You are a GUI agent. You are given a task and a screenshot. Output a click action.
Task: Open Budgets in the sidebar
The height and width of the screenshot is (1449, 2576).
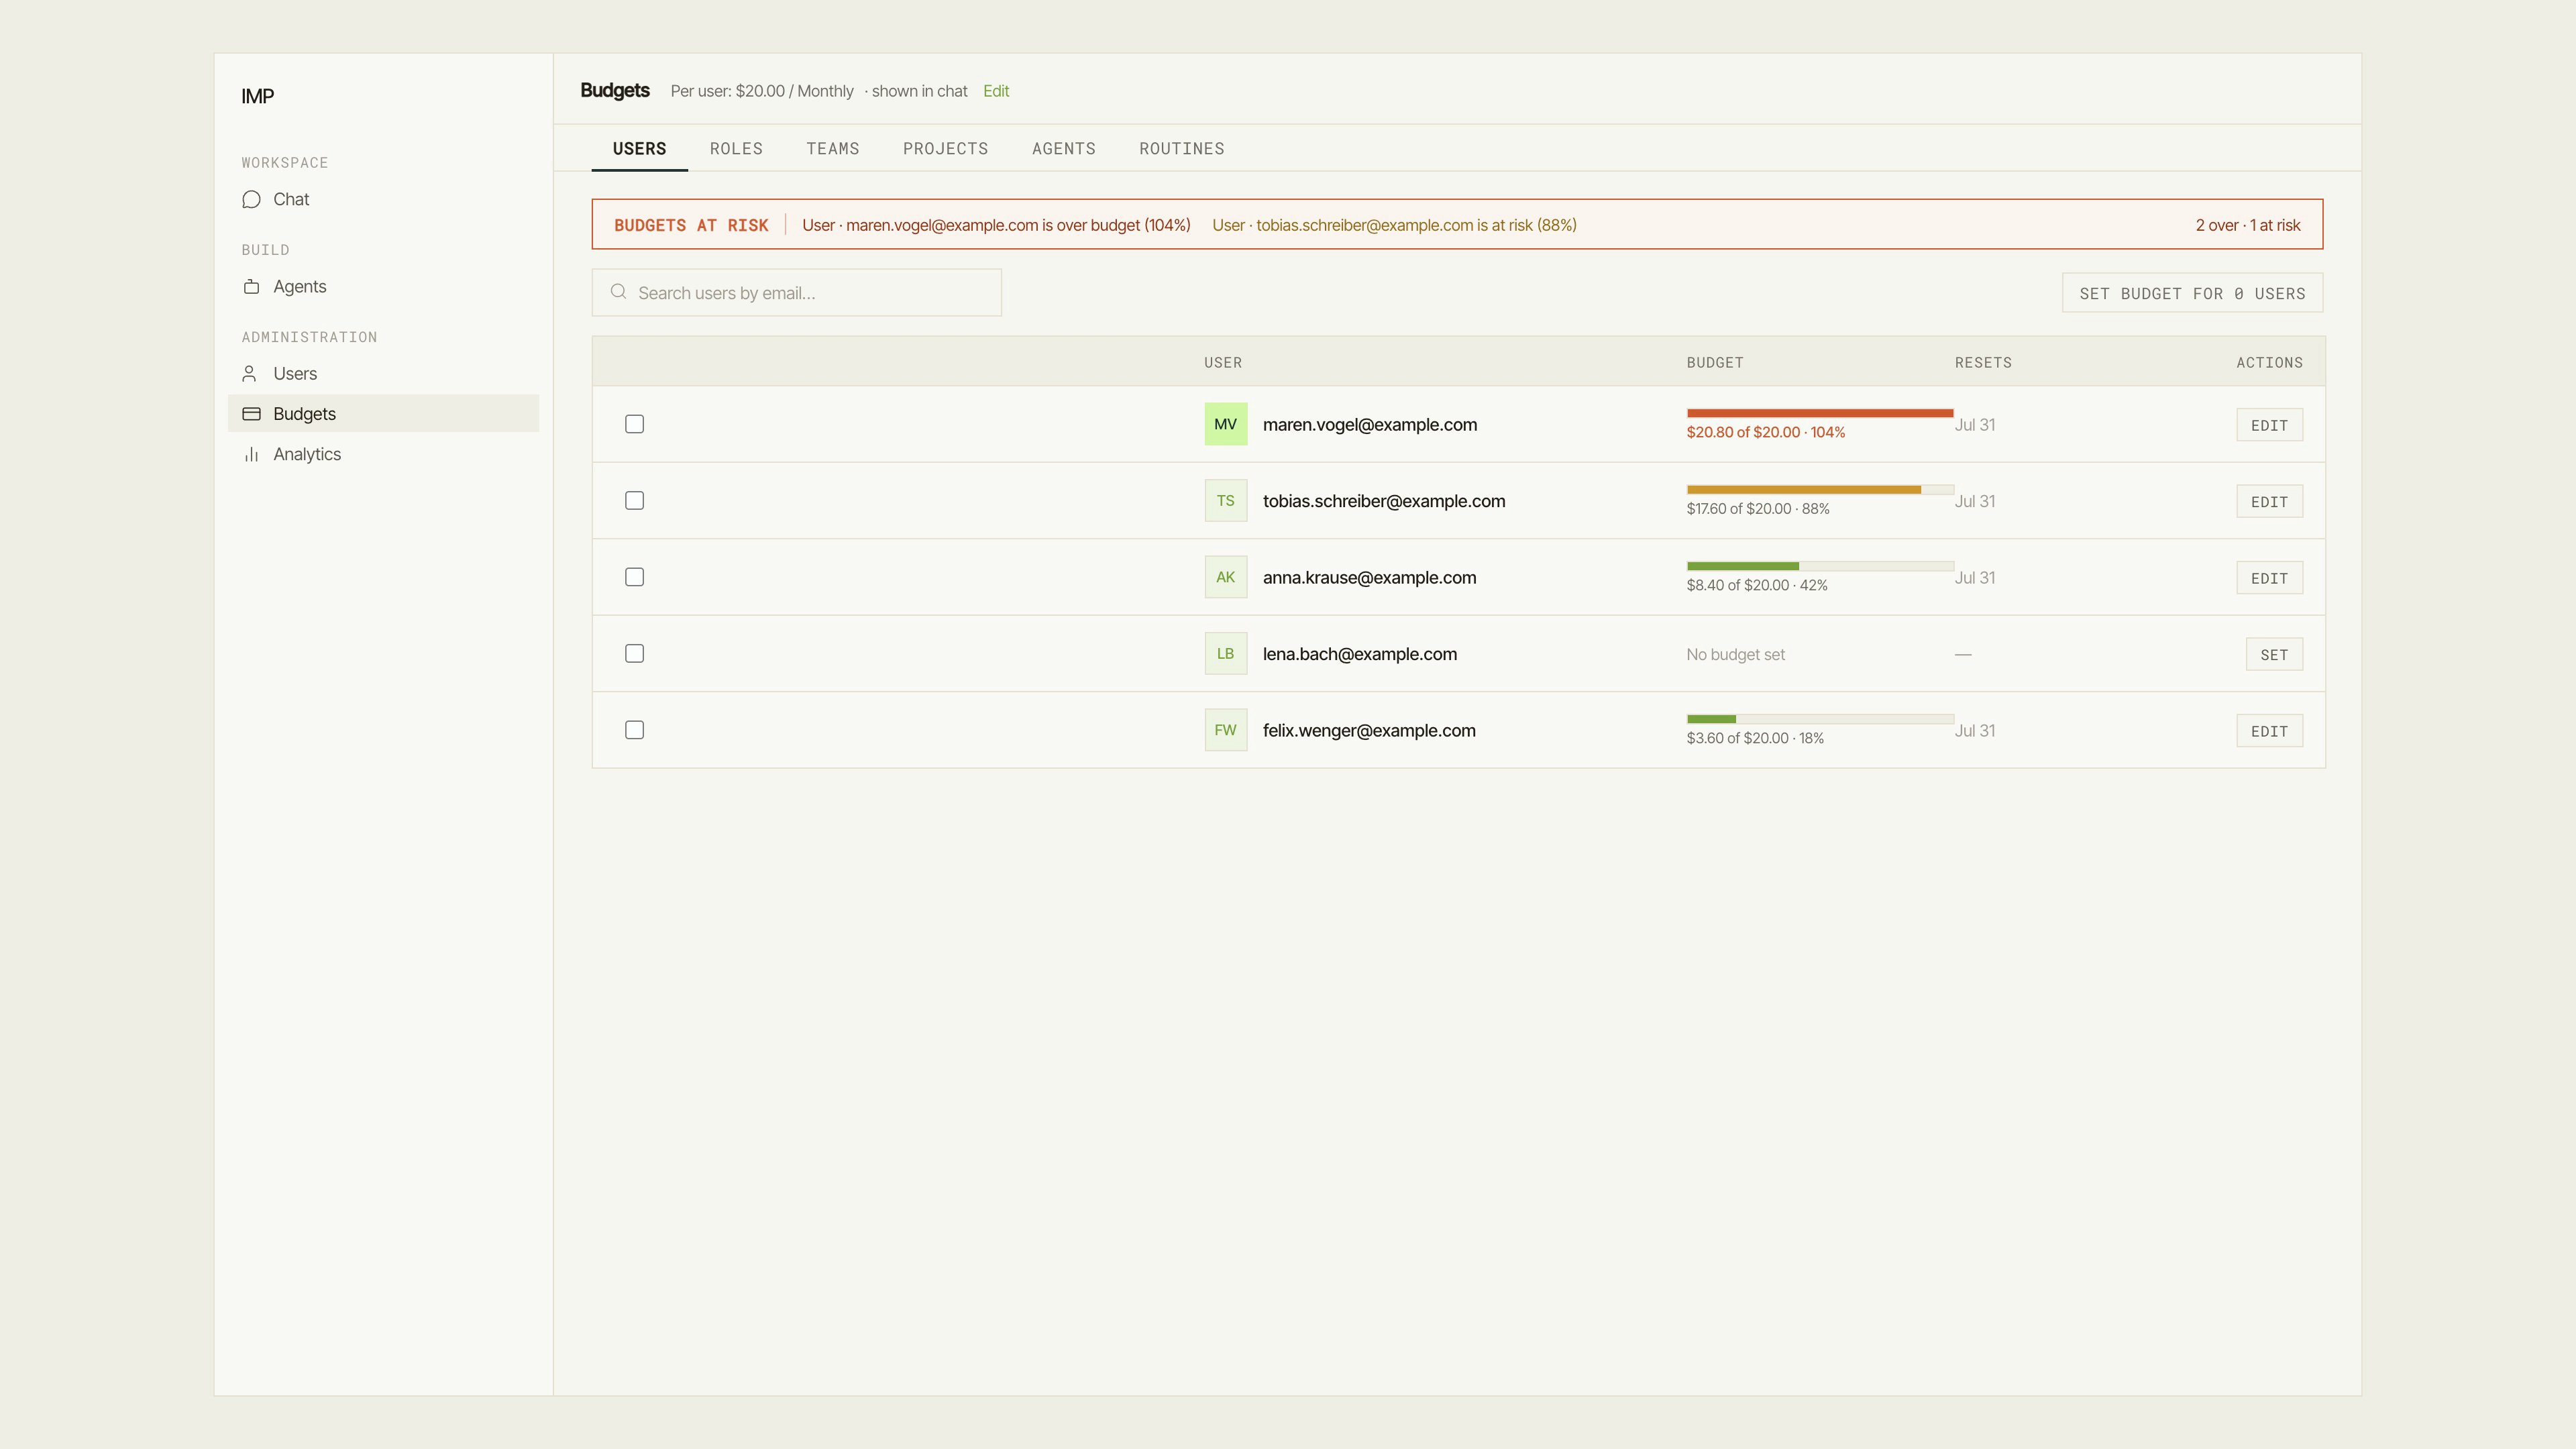[x=383, y=413]
